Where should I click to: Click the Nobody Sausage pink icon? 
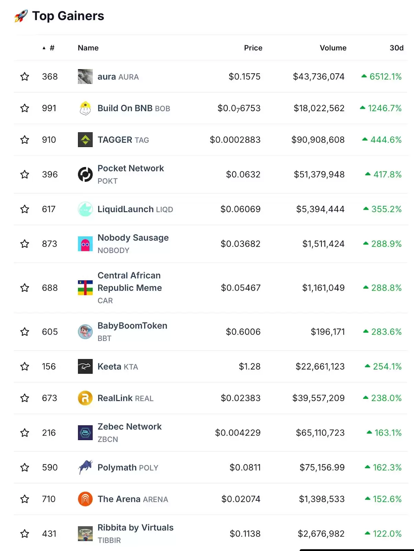coord(85,244)
